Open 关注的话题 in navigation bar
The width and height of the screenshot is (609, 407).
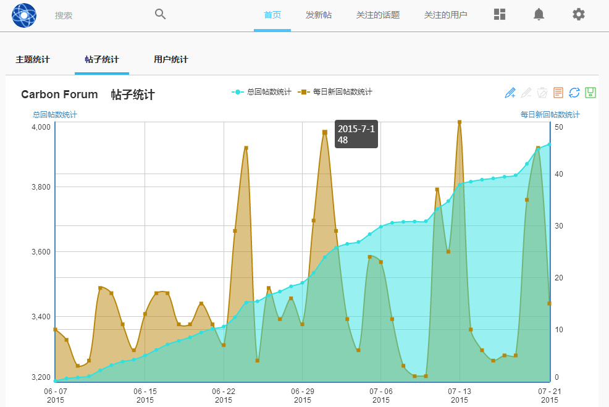coord(378,15)
